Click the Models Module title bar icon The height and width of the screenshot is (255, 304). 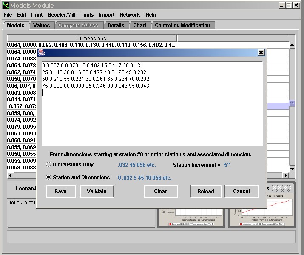(x=5, y=5)
